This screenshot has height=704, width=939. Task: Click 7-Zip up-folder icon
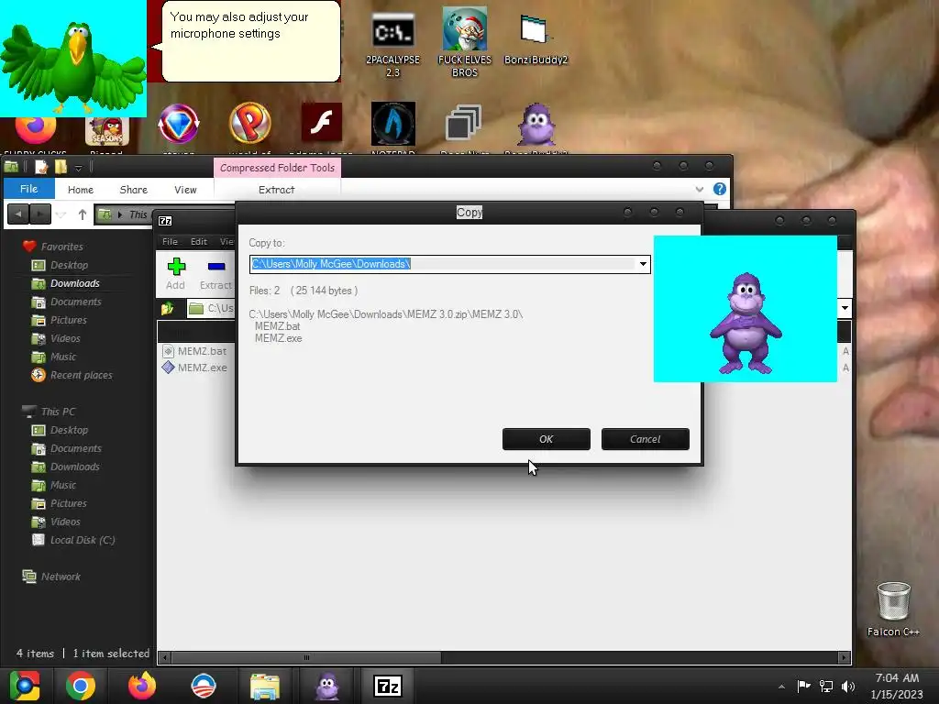click(x=168, y=308)
